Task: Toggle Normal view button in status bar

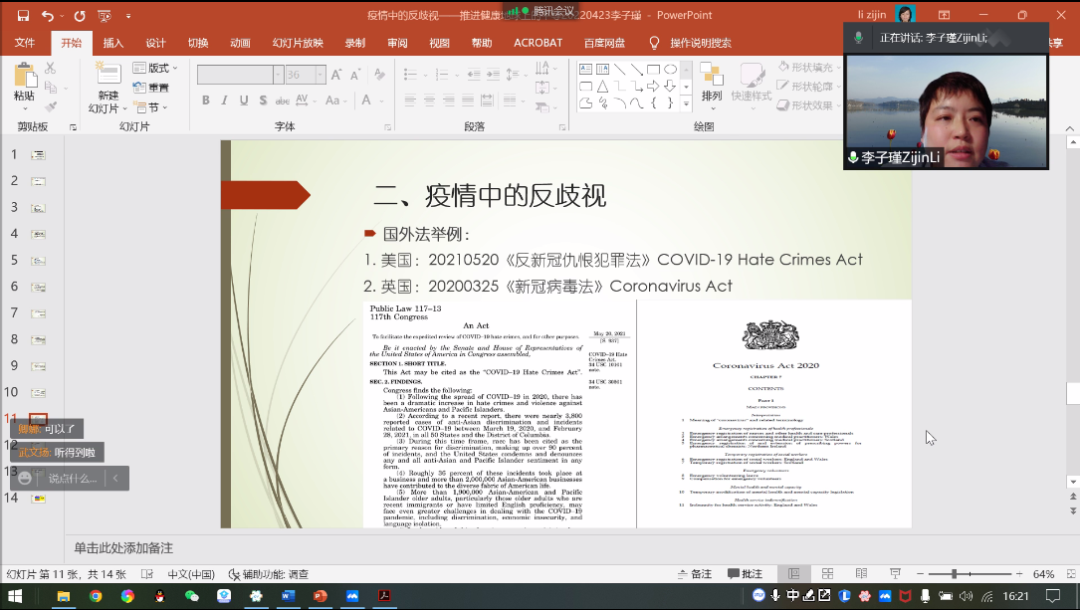Action: pos(793,574)
